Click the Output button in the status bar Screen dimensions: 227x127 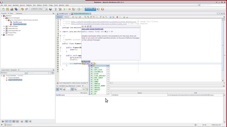pos(8,125)
